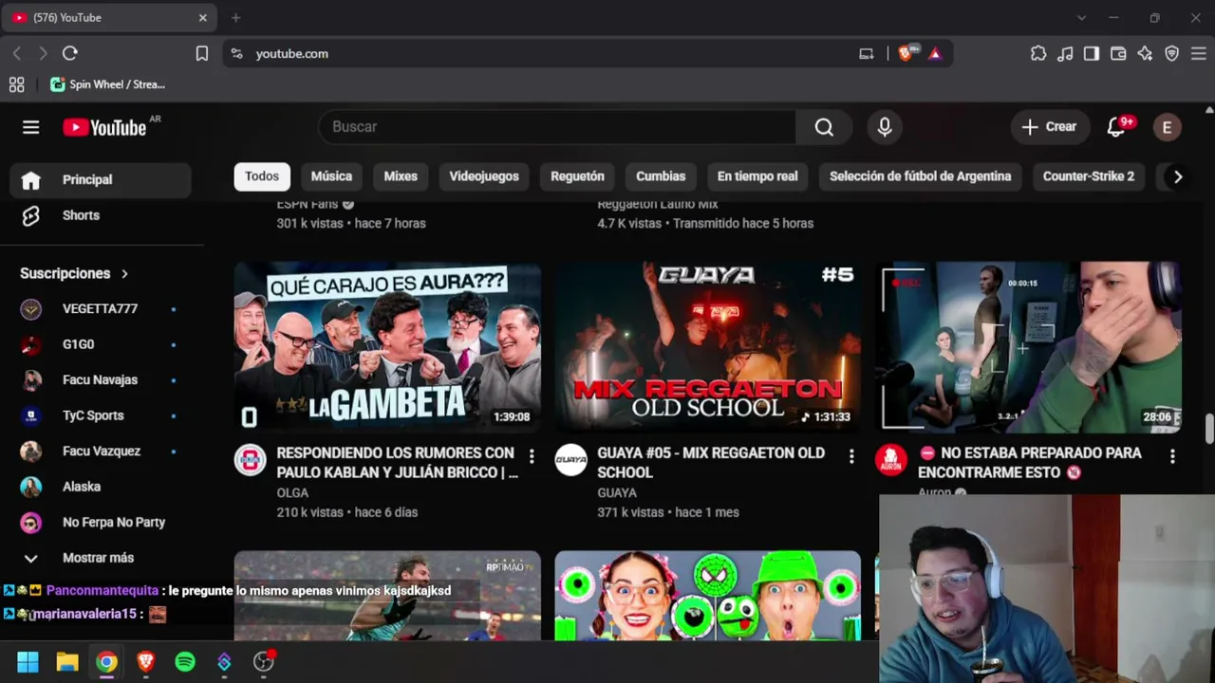1215x683 pixels.
Task: Open the media control music note icon
Action: pyautogui.click(x=1065, y=54)
